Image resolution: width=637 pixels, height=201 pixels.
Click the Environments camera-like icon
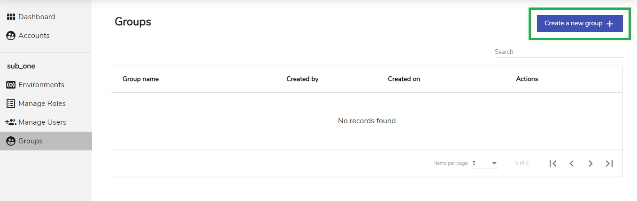(x=11, y=85)
